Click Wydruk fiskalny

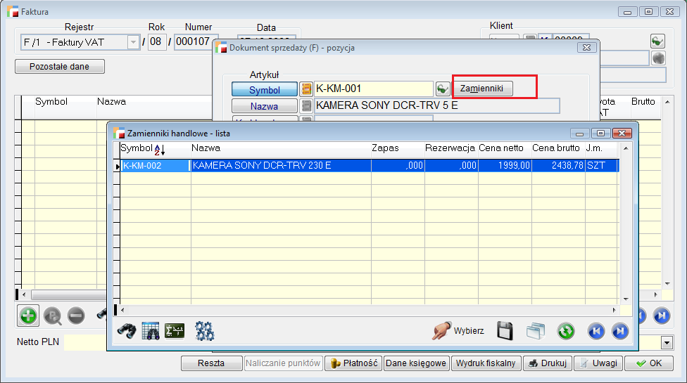coord(486,363)
